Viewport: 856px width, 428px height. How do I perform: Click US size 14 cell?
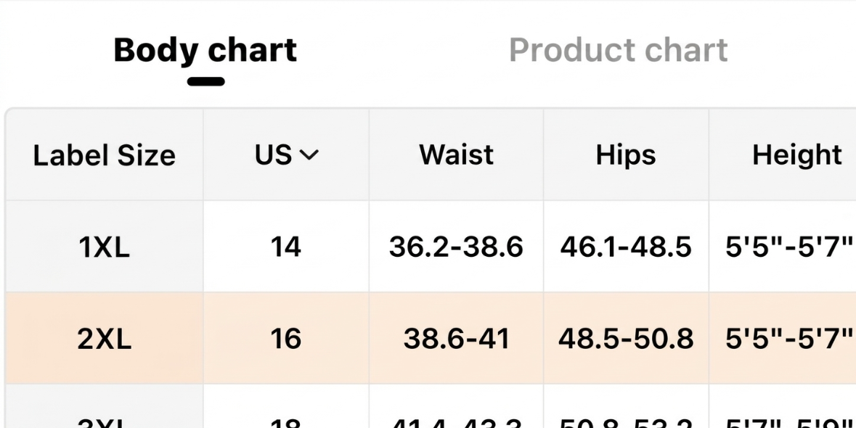(286, 247)
